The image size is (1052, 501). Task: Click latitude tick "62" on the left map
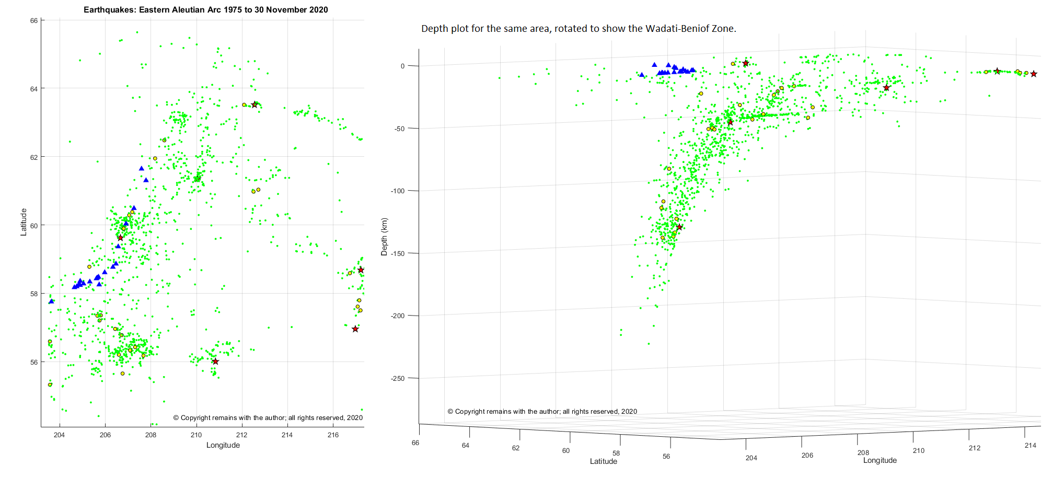coord(34,157)
